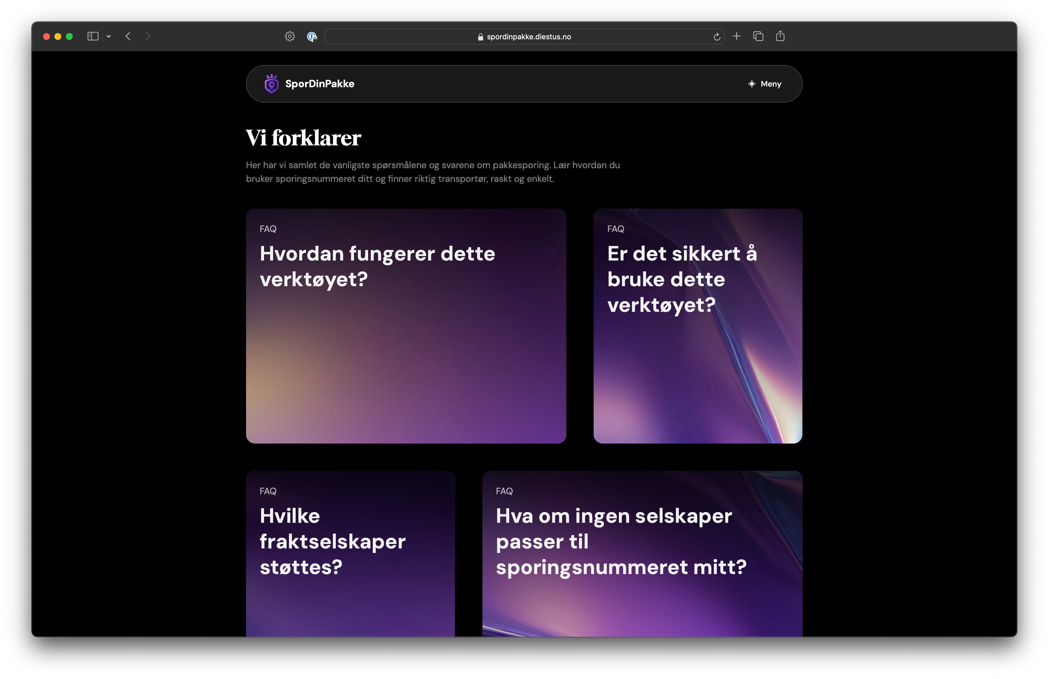Toggle the Safari sidebar icon
1049x679 pixels.
[93, 36]
